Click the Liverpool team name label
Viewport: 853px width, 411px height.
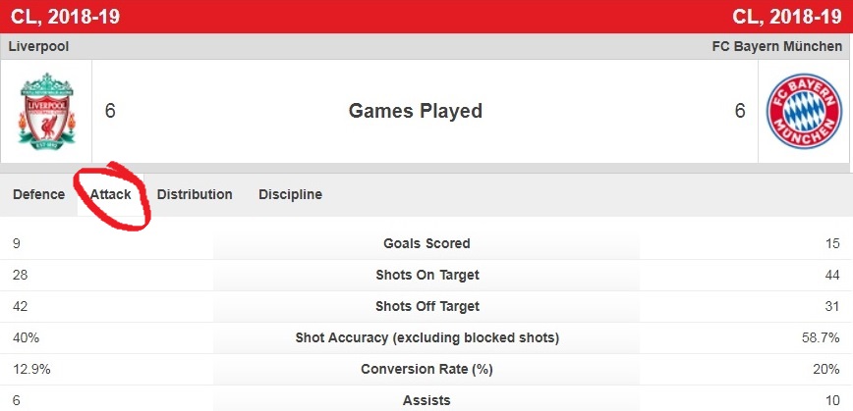point(38,47)
